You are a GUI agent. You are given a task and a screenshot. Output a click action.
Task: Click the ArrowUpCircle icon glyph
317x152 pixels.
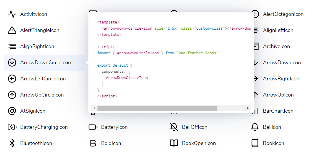(x=12, y=95)
